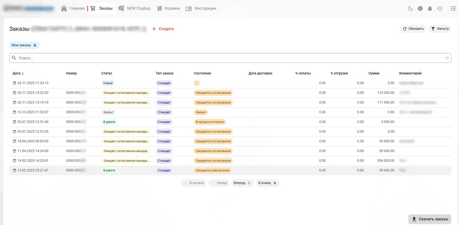Click calendar icon beside 10.10.2025 11:30:57
459x225 pixels.
15,112
